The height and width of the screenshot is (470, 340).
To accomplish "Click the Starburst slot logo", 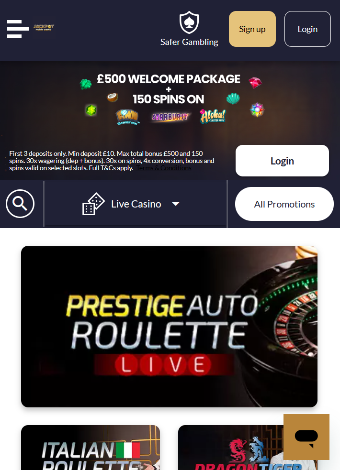I will pos(170,117).
